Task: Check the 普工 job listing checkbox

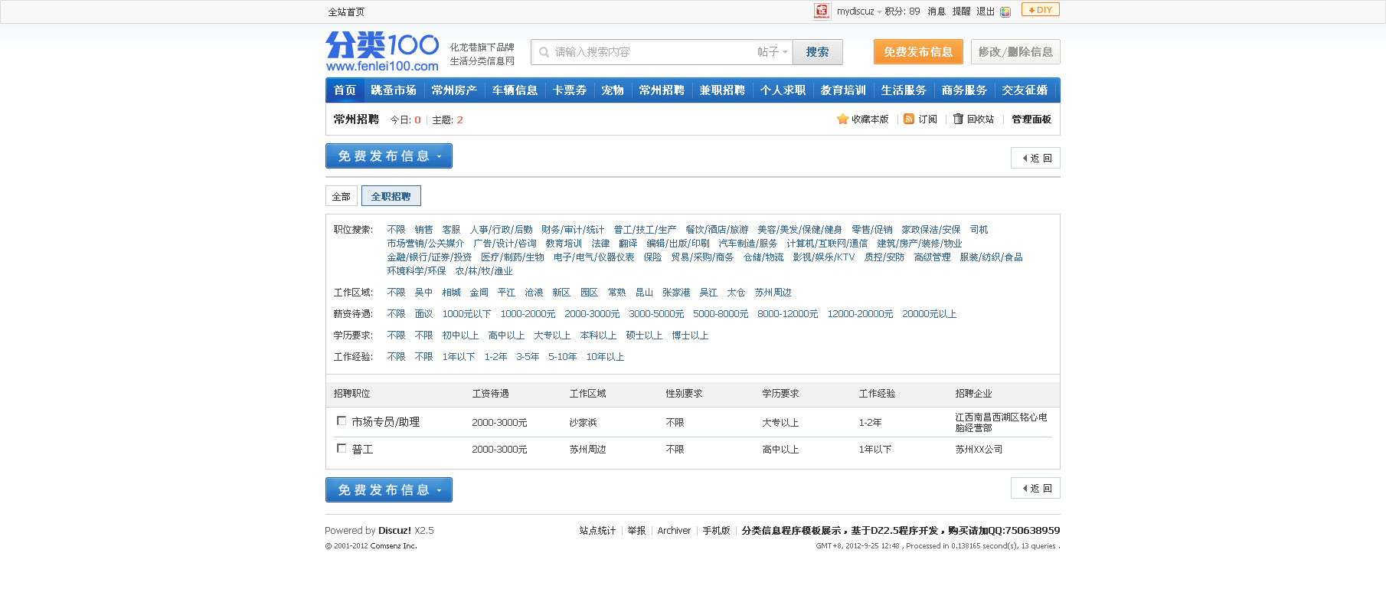Action: [342, 448]
